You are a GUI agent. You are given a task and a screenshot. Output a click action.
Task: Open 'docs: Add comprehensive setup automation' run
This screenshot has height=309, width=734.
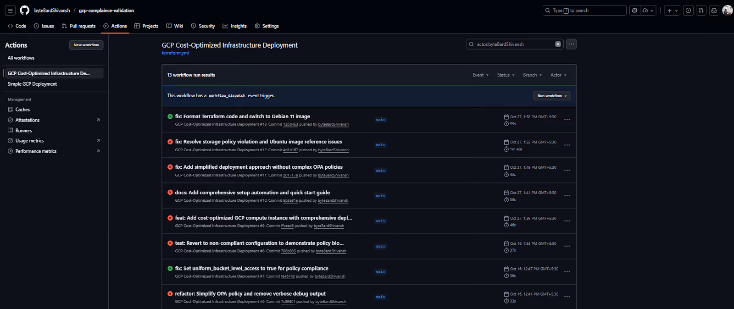(x=252, y=193)
